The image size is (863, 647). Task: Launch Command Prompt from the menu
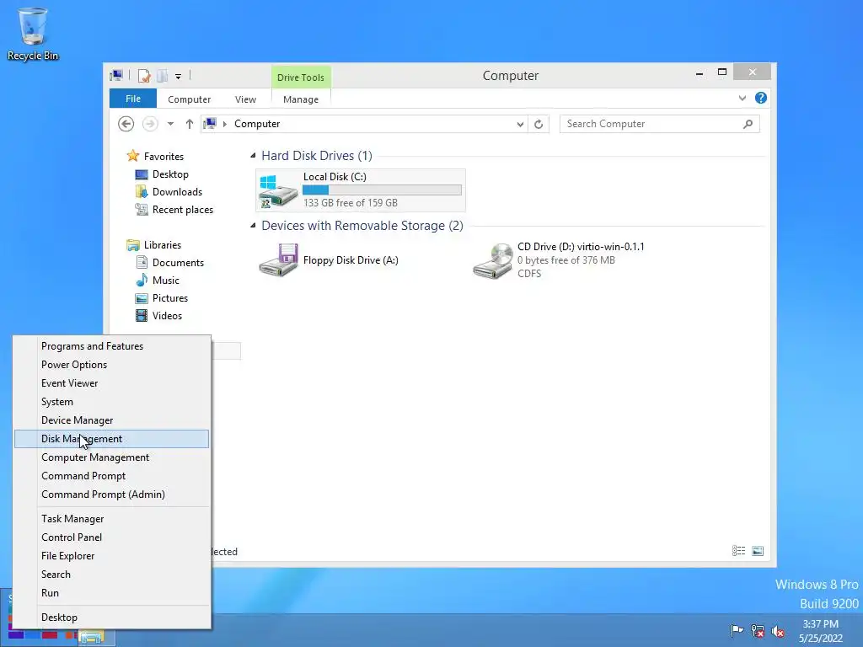point(112,476)
